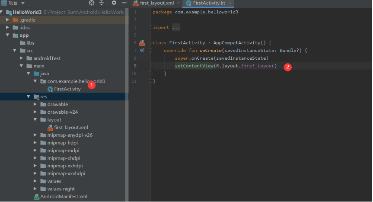
Task: Click line number 9 in gutter
Action: (135, 66)
